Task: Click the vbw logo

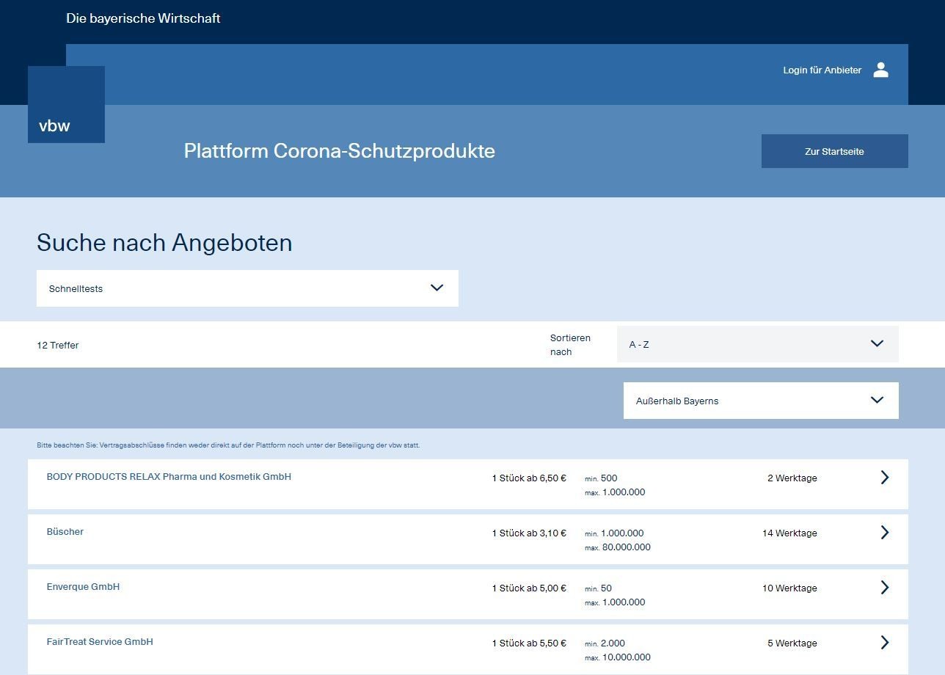Action: click(66, 104)
